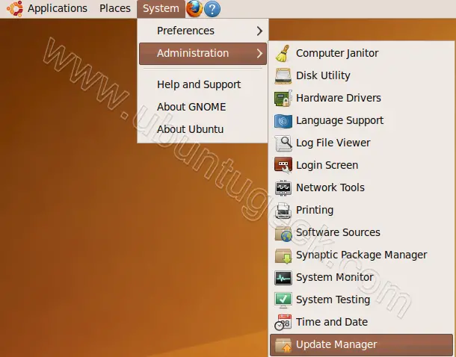Image resolution: width=456 pixels, height=357 pixels.
Task: Open the System Monitor label
Action: tap(334, 277)
